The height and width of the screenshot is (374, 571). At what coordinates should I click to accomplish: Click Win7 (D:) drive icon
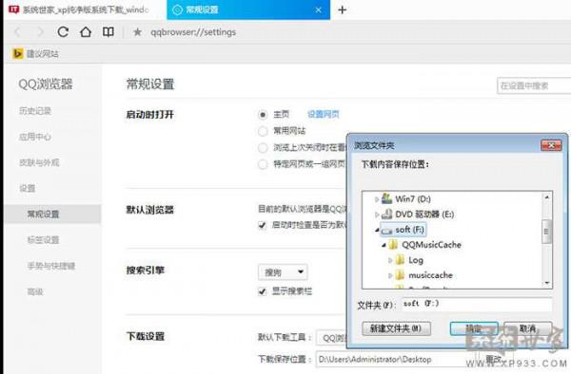tap(386, 198)
